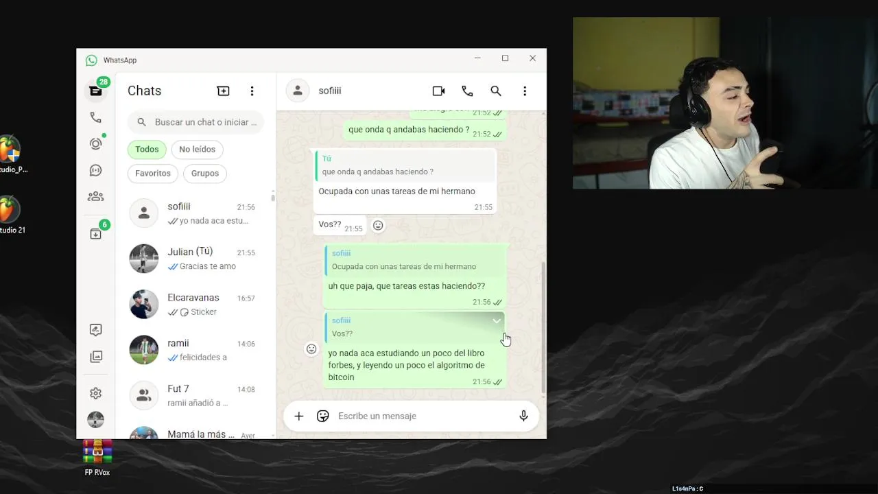This screenshot has width=878, height=494.
Task: Open WhatsApp settings gear icon
Action: tap(96, 393)
